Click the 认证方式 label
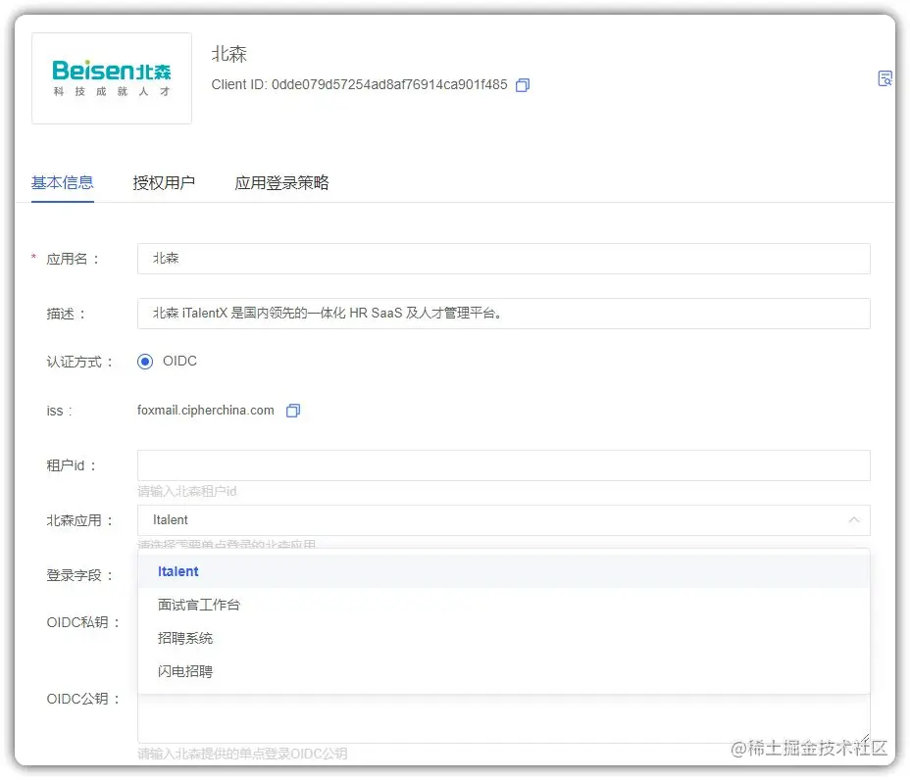 pyautogui.click(x=78, y=362)
